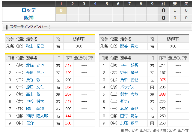Click パラデス batting average .286

point(162,87)
